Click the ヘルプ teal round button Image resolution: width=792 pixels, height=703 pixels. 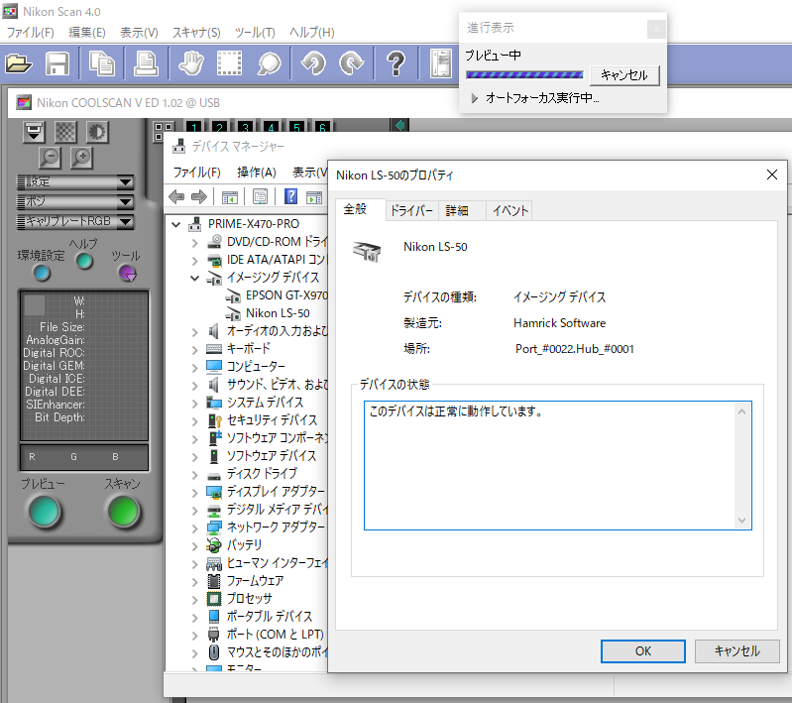click(x=84, y=261)
